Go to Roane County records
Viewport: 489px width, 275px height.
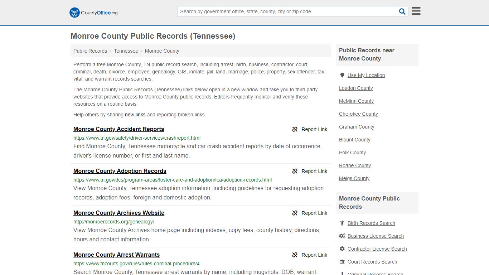click(355, 165)
